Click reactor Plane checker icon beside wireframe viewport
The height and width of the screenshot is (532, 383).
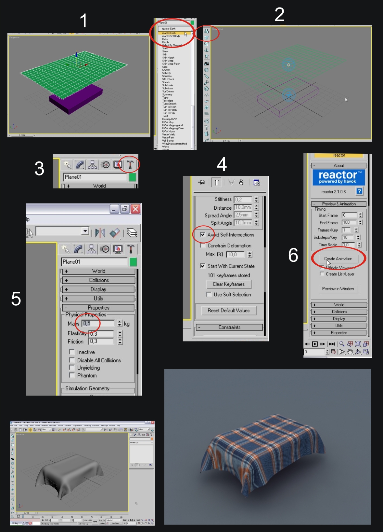[x=206, y=63]
